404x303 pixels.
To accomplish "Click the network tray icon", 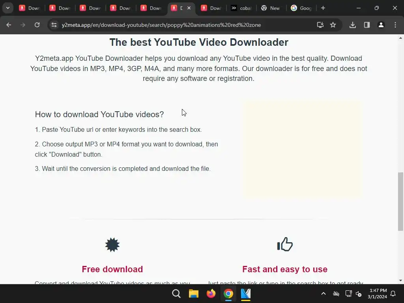I will 348,294.
